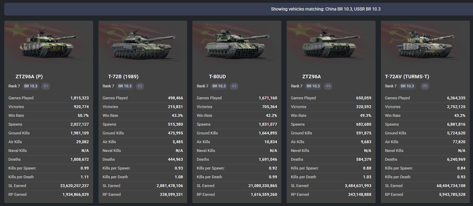473x206 pixels.
Task: Click the #1 rank badge
Action: pos(46,86)
